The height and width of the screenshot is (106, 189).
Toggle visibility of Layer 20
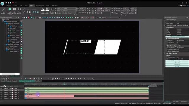coord(1,92)
